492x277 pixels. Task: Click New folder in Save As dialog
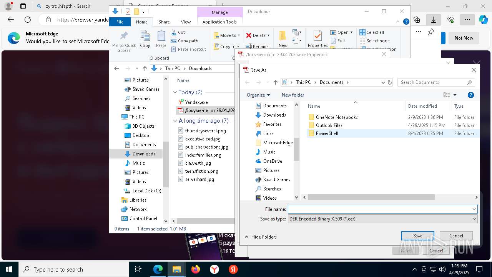click(293, 95)
